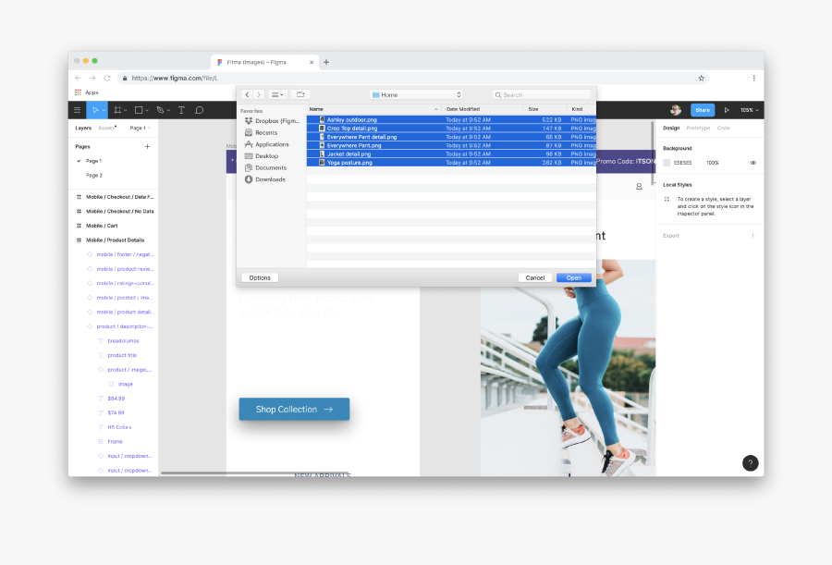The width and height of the screenshot is (832, 565).
Task: Click the Search field in file dialog
Action: [x=543, y=94]
